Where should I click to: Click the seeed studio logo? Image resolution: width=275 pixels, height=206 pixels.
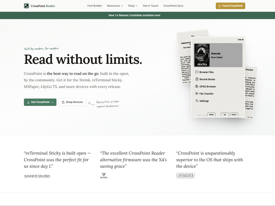(x=37, y=176)
